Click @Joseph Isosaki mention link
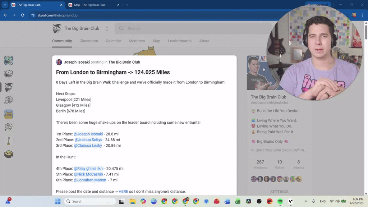This screenshot has width=368, height=207. (x=88, y=134)
